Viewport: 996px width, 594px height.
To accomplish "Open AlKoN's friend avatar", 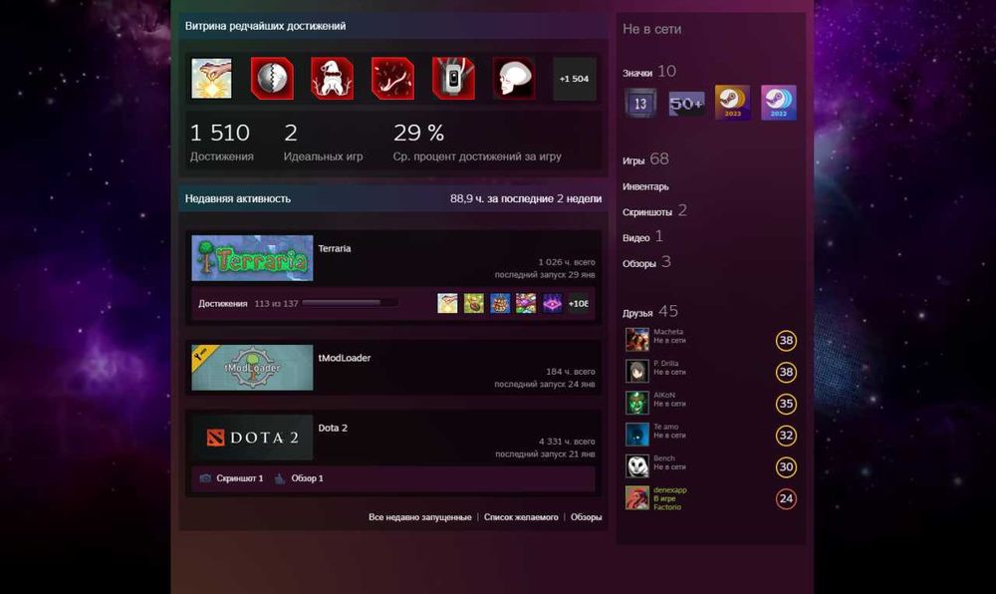I will click(637, 404).
